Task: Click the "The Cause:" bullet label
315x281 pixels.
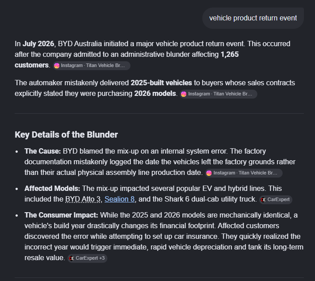Action: point(43,151)
